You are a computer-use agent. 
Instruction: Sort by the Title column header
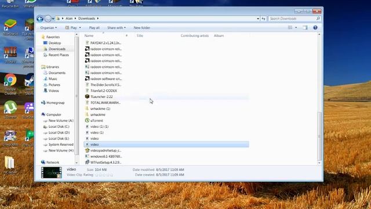click(x=140, y=35)
